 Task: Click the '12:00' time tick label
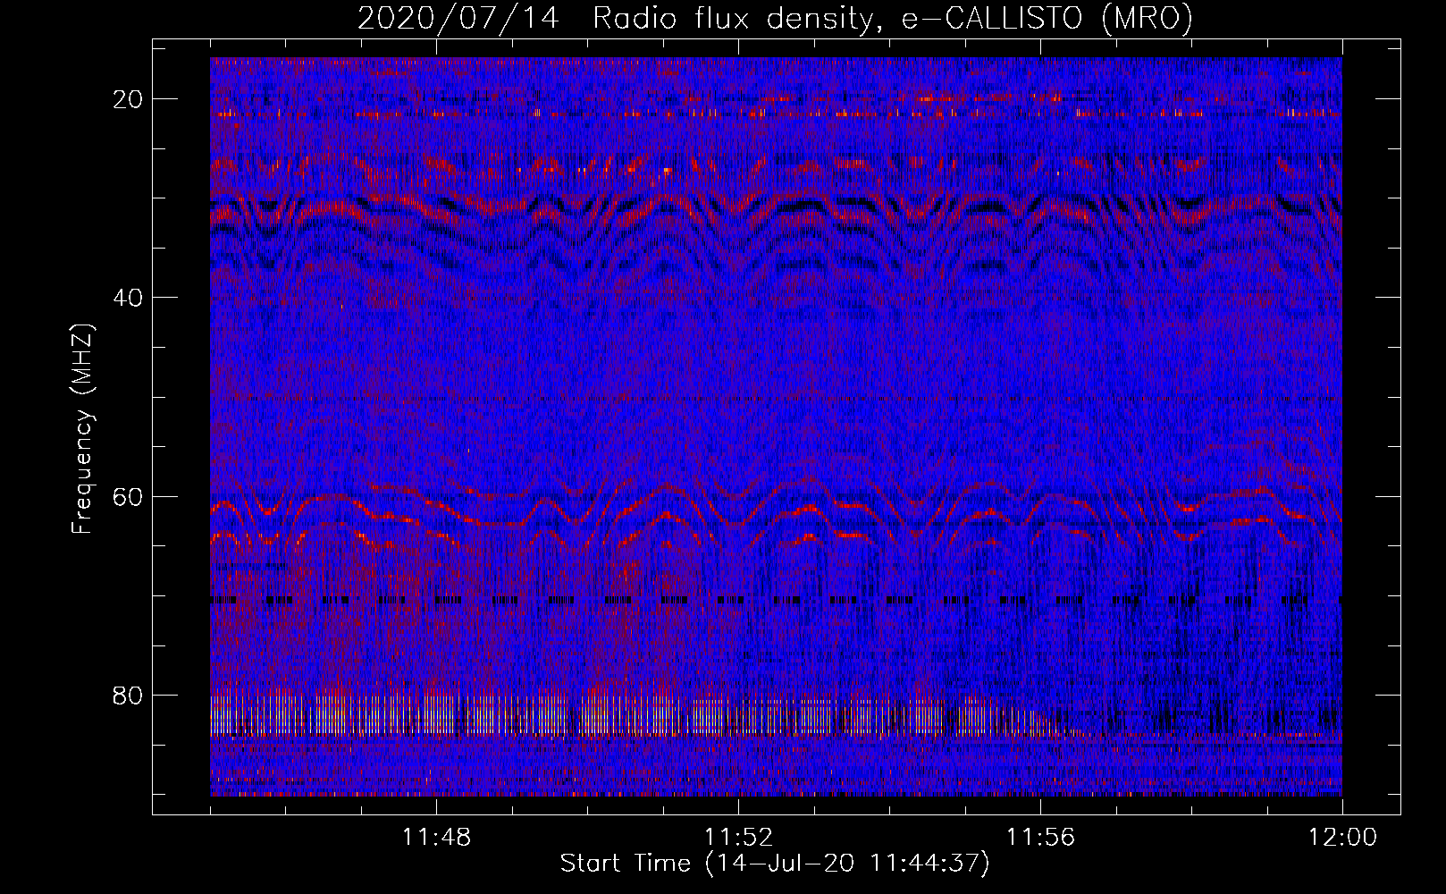click(1343, 838)
